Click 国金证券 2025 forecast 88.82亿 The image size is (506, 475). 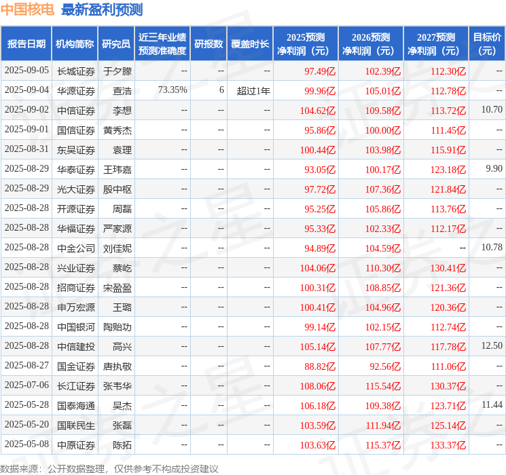(x=320, y=366)
